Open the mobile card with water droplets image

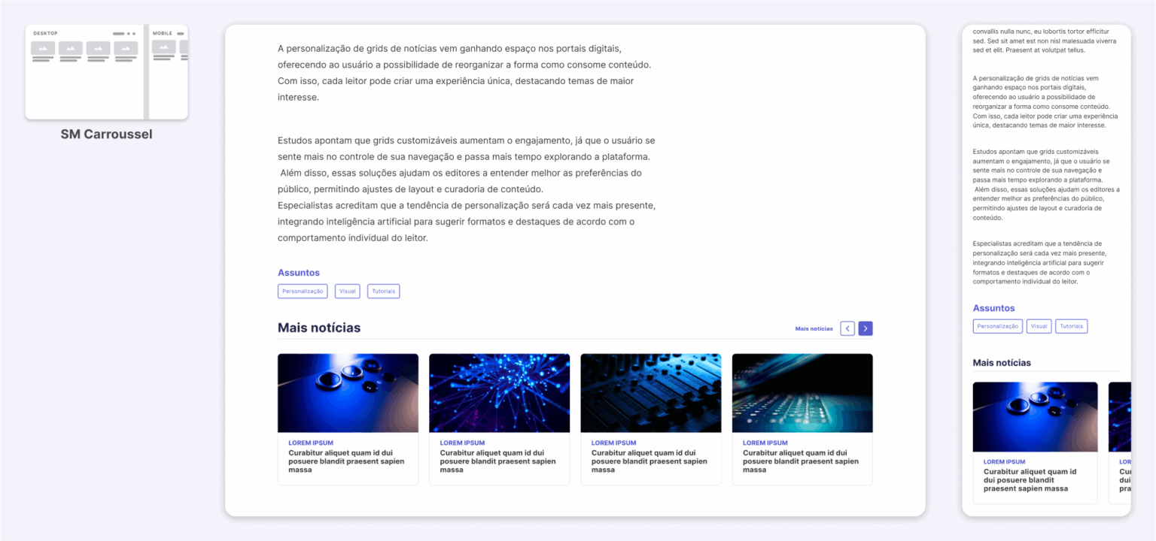click(x=1035, y=443)
